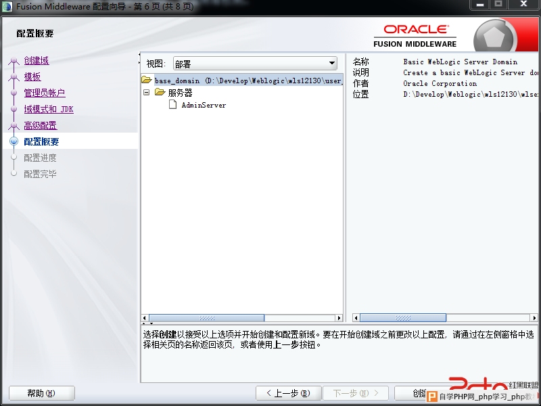This screenshot has width=541, height=406.
Task: Click the details pane horizontal scrollbar thumb
Action: coord(403,317)
